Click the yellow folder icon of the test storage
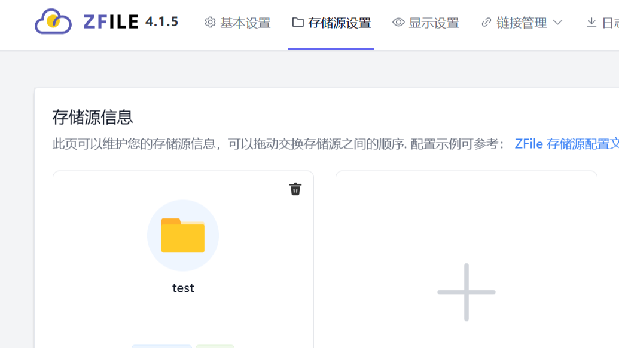 click(x=184, y=235)
